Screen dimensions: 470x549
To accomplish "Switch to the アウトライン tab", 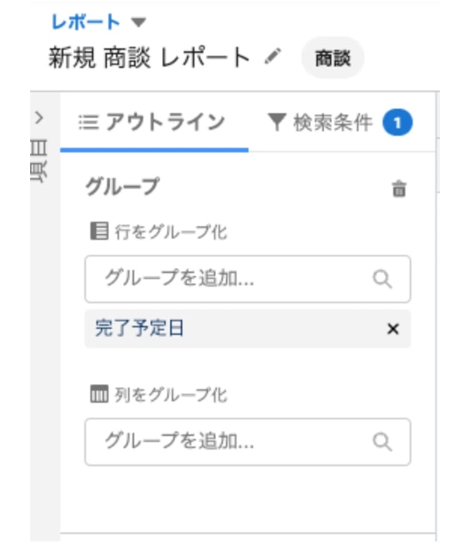I will point(154,122).
